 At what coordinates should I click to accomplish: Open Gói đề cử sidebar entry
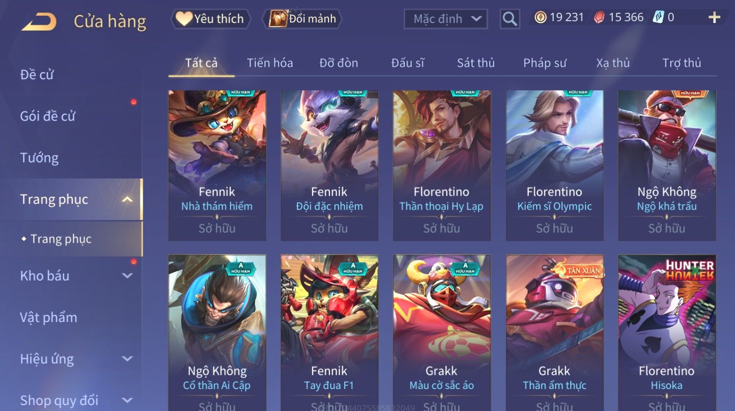coord(47,116)
